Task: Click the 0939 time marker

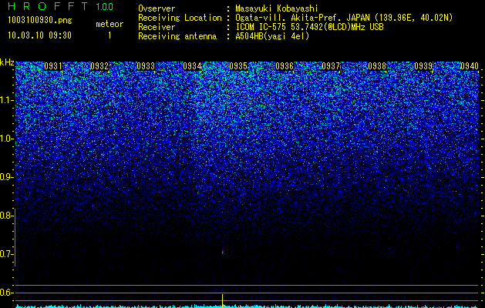Action: click(x=423, y=66)
